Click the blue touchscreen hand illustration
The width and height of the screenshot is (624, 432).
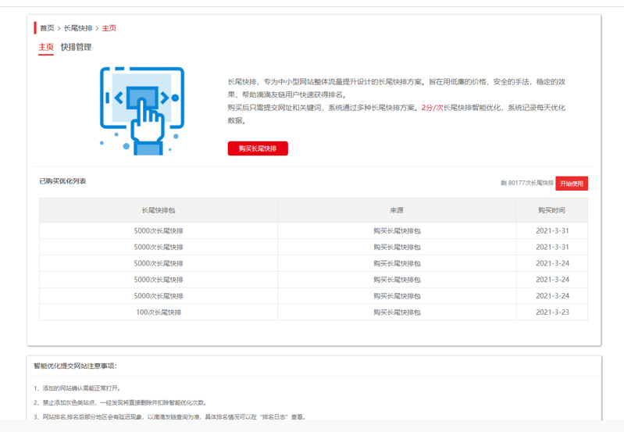click(x=141, y=110)
